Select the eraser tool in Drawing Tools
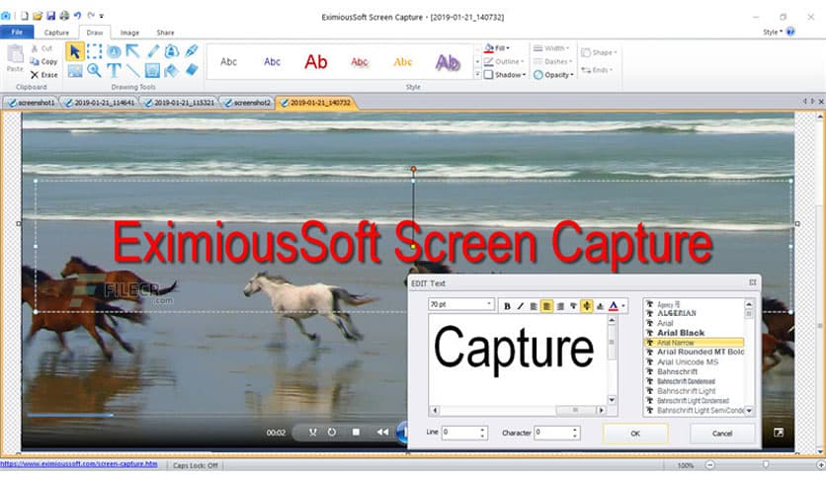 tap(192, 70)
